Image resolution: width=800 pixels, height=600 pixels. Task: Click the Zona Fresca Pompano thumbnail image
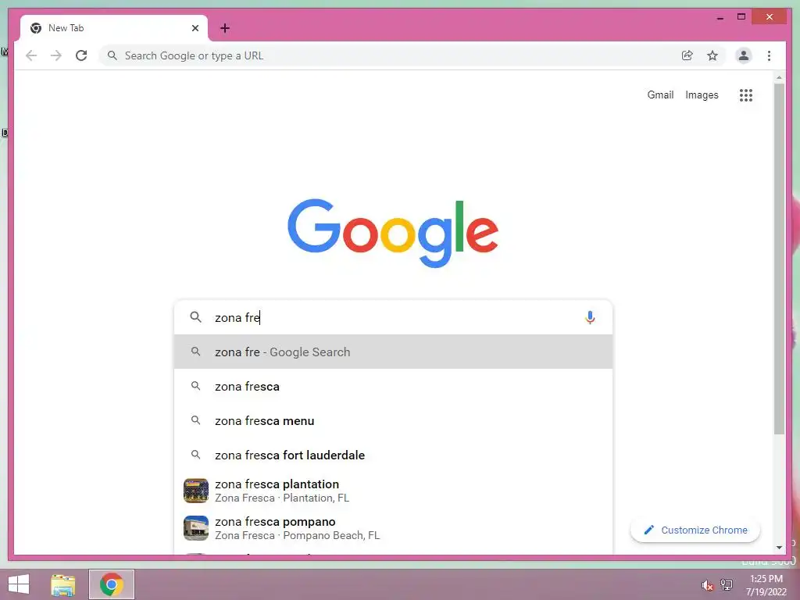[x=196, y=528]
